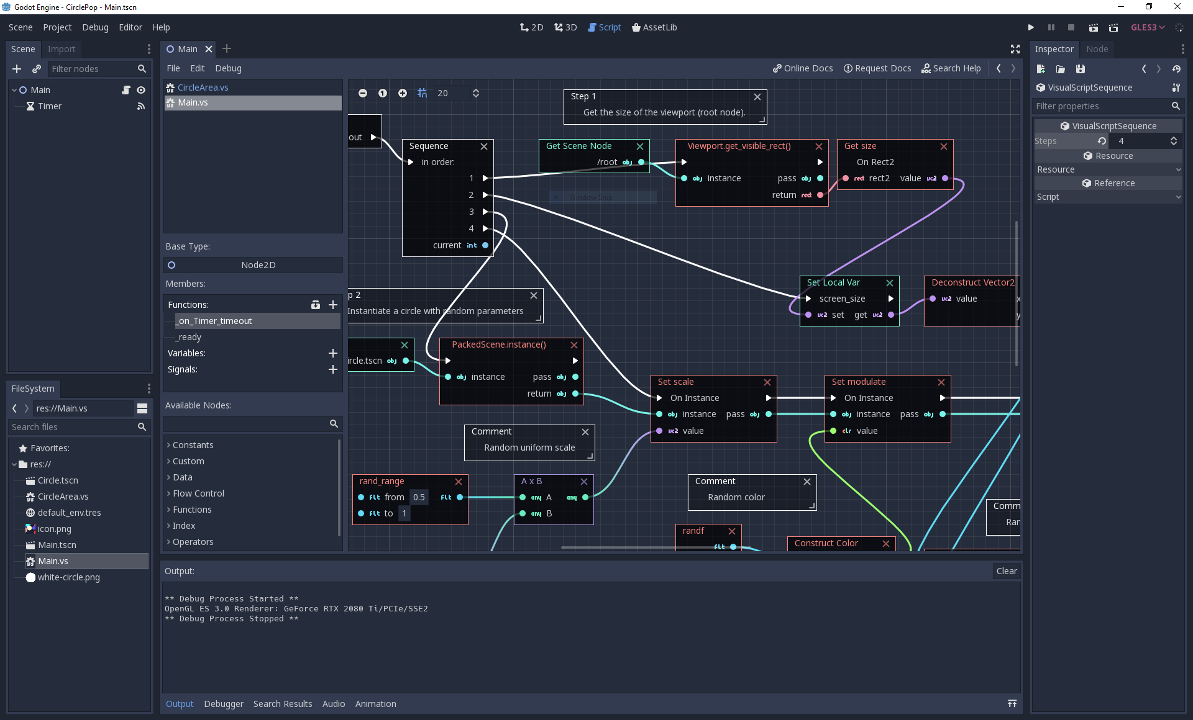Viewport: 1193px width, 720px height.
Task: Save the currently edited resource
Action: pyautogui.click(x=1080, y=69)
